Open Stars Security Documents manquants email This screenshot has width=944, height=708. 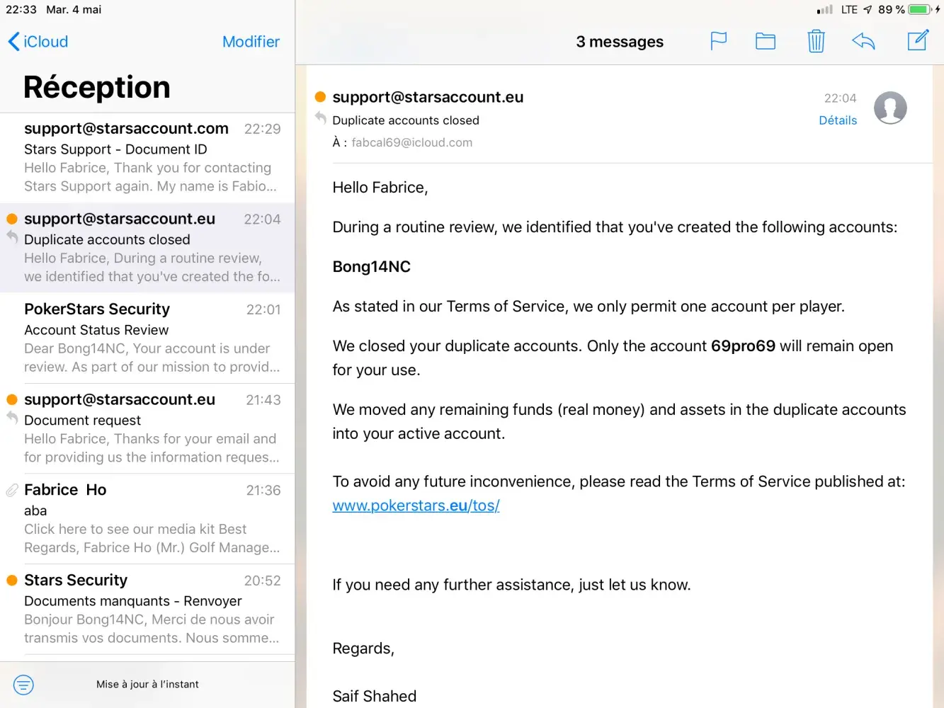pos(147,609)
